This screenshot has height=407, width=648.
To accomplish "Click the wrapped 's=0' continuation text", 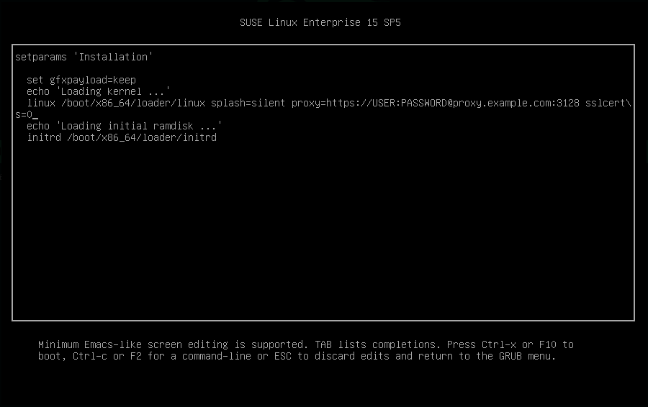I will (x=24, y=114).
